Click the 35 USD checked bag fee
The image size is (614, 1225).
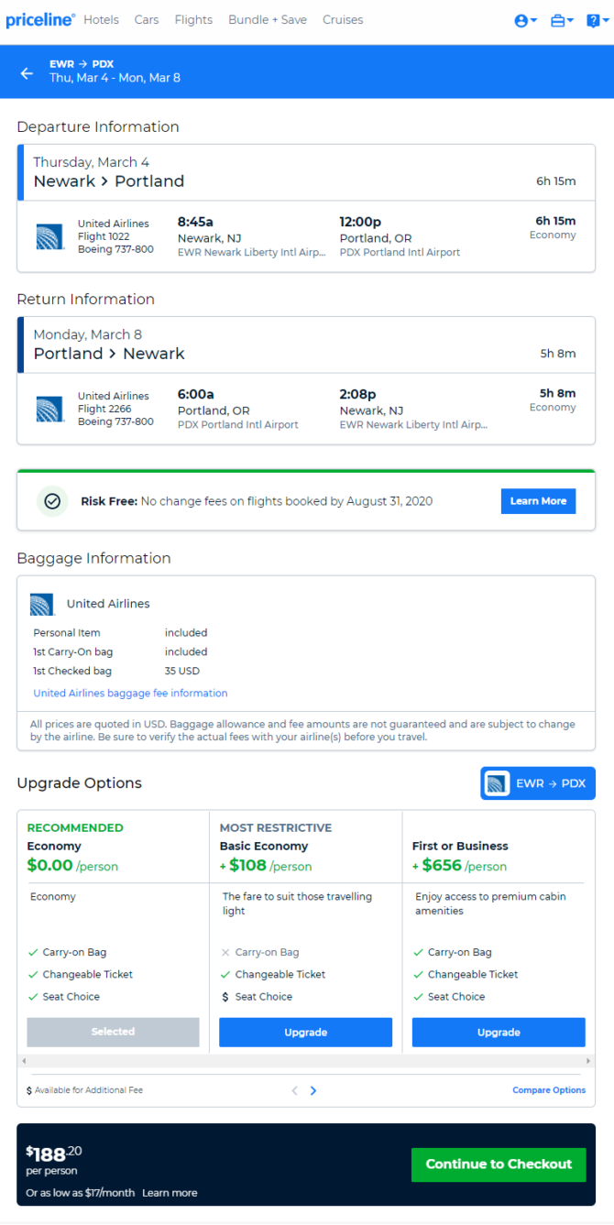tap(182, 672)
